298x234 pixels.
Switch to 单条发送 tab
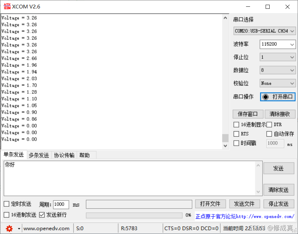click(13, 155)
